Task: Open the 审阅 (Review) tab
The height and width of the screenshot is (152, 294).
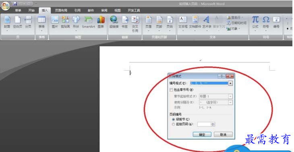Action: (x=104, y=10)
